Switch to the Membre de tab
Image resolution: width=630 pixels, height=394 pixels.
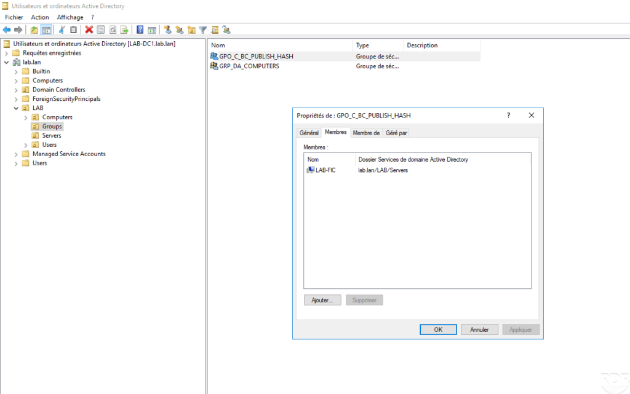pos(366,133)
